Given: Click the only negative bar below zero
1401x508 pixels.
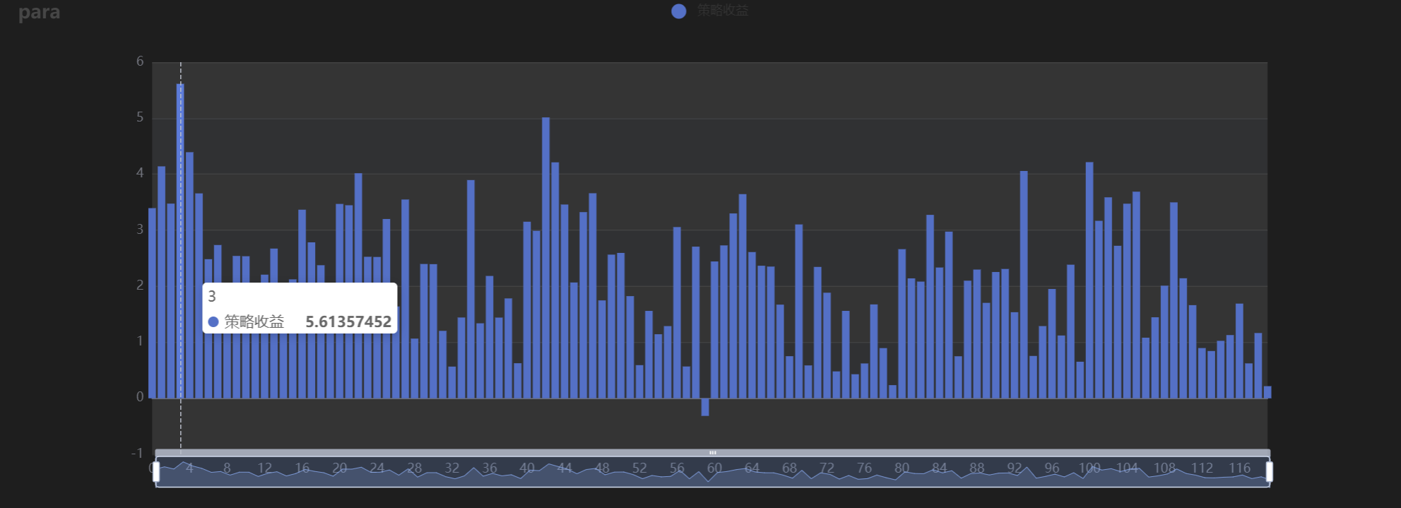Looking at the screenshot, I should pyautogui.click(x=705, y=407).
